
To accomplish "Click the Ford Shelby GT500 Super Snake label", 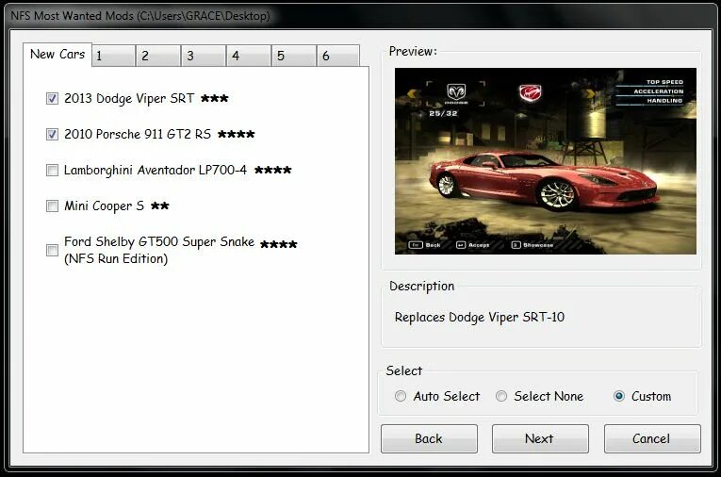I will point(159,250).
